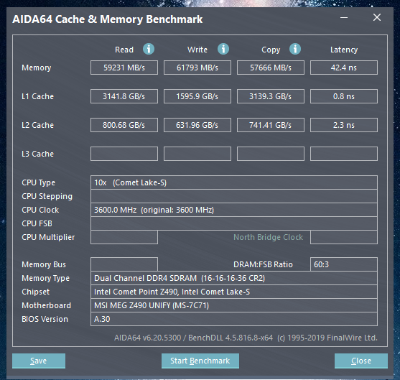The width and height of the screenshot is (400, 380).
Task: Start the benchmark run
Action: (x=200, y=361)
